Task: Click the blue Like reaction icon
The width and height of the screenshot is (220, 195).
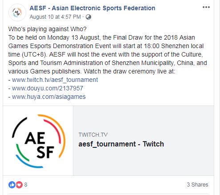Action: click(x=12, y=185)
